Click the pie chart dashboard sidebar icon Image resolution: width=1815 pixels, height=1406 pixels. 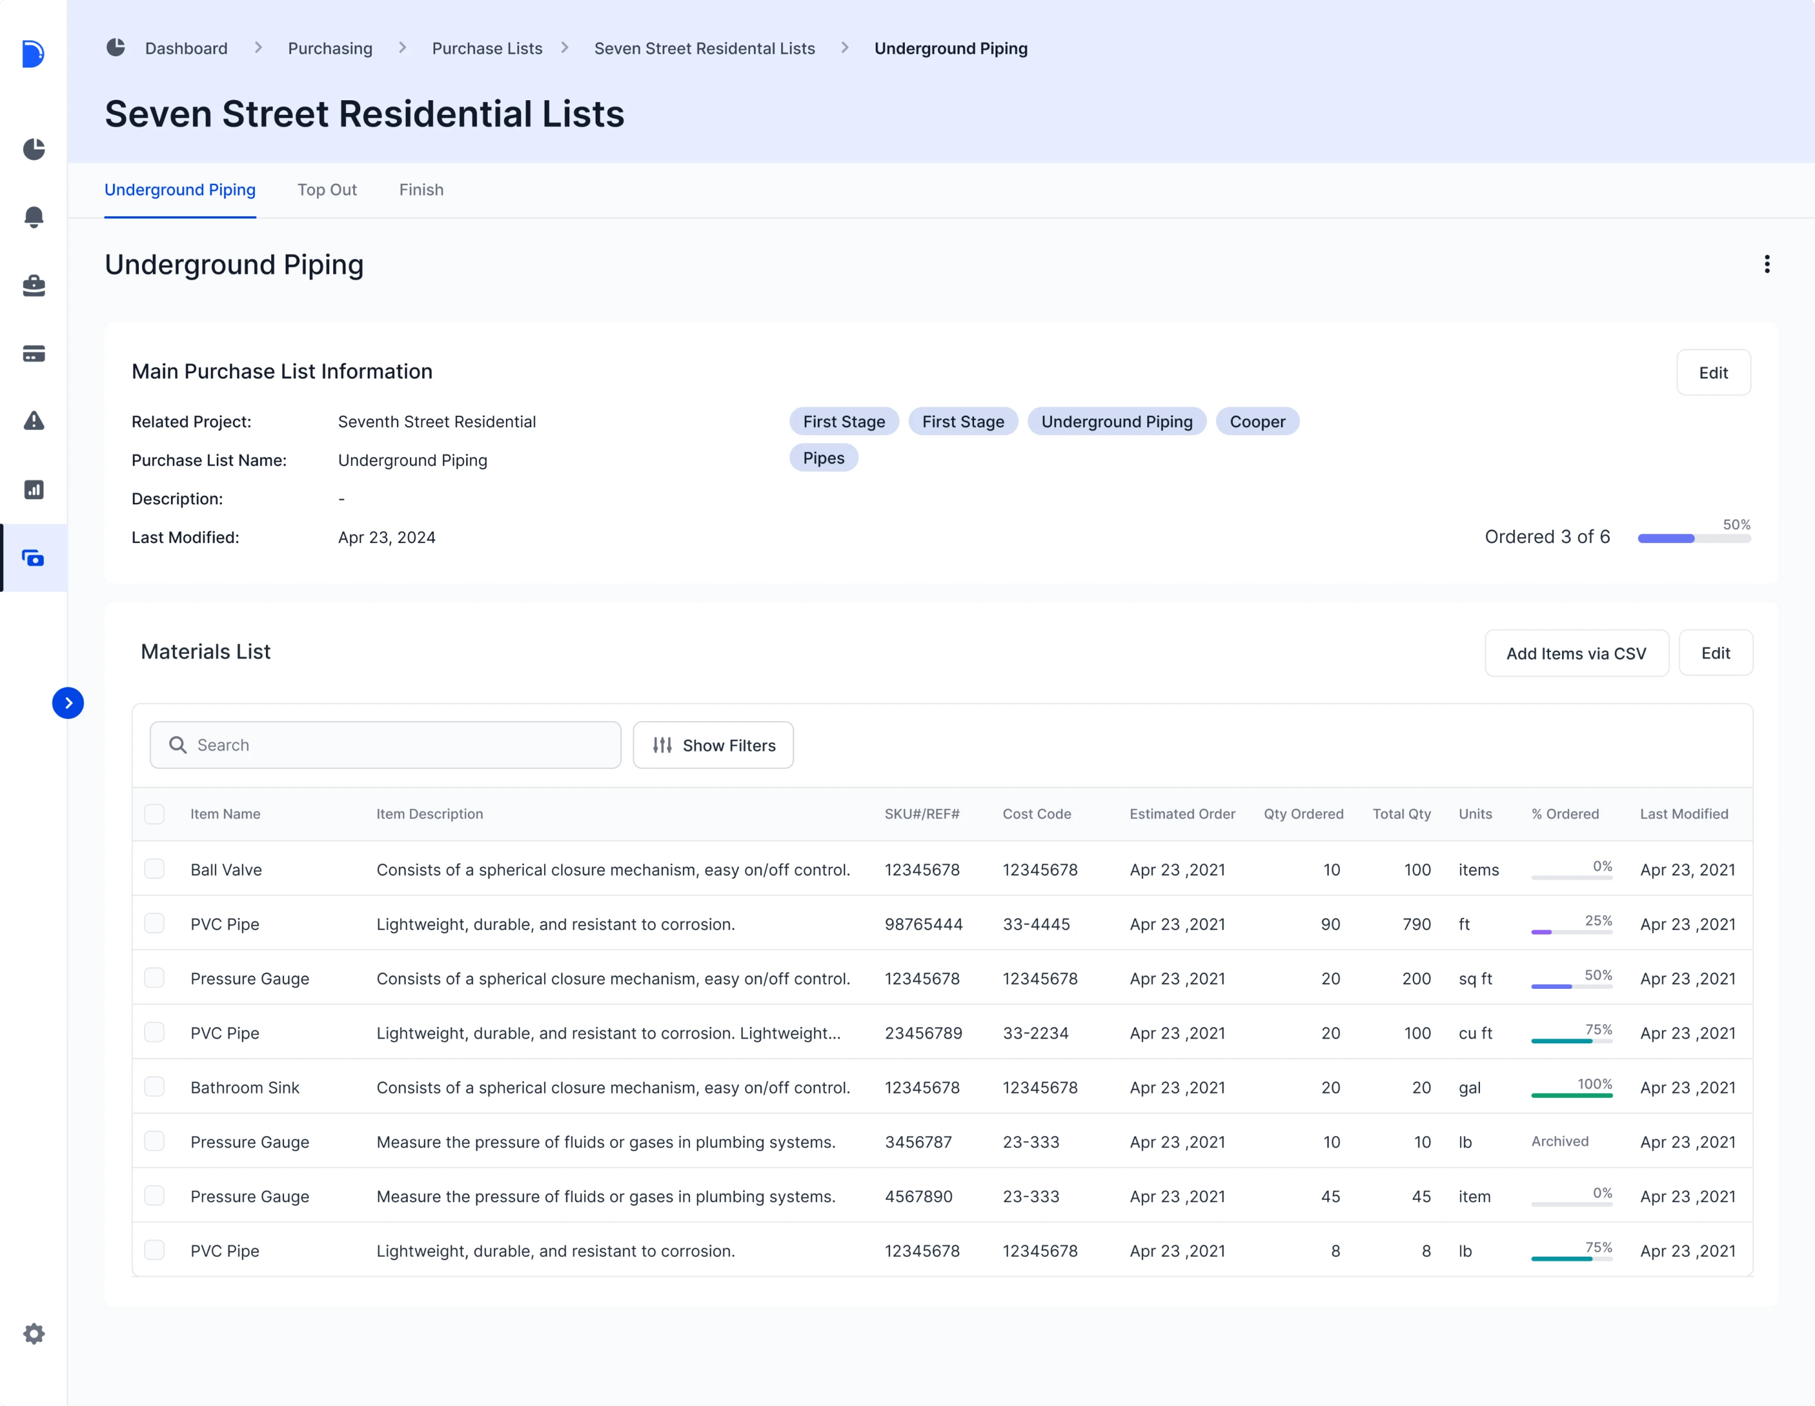(x=33, y=149)
